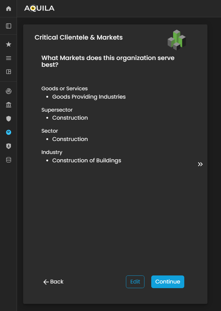The image size is (221, 311).
Task: Click the bank institution icon
Action: tap(9, 105)
